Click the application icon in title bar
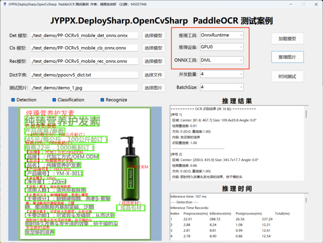The image size is (323, 243). click(5, 4)
